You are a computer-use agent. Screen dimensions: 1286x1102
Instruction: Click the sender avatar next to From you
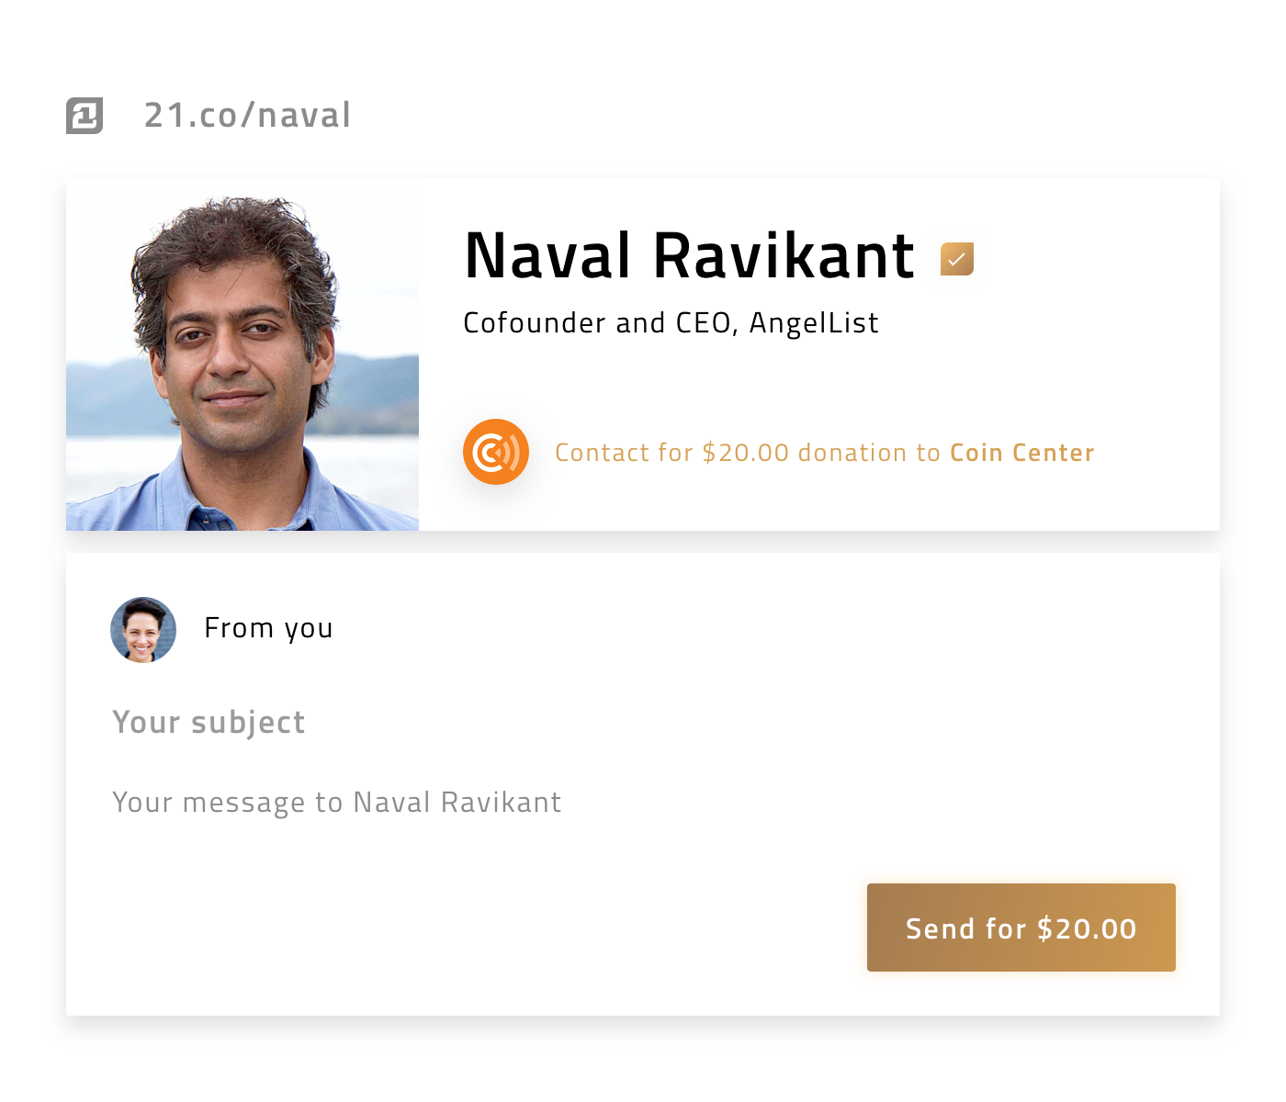tap(143, 630)
